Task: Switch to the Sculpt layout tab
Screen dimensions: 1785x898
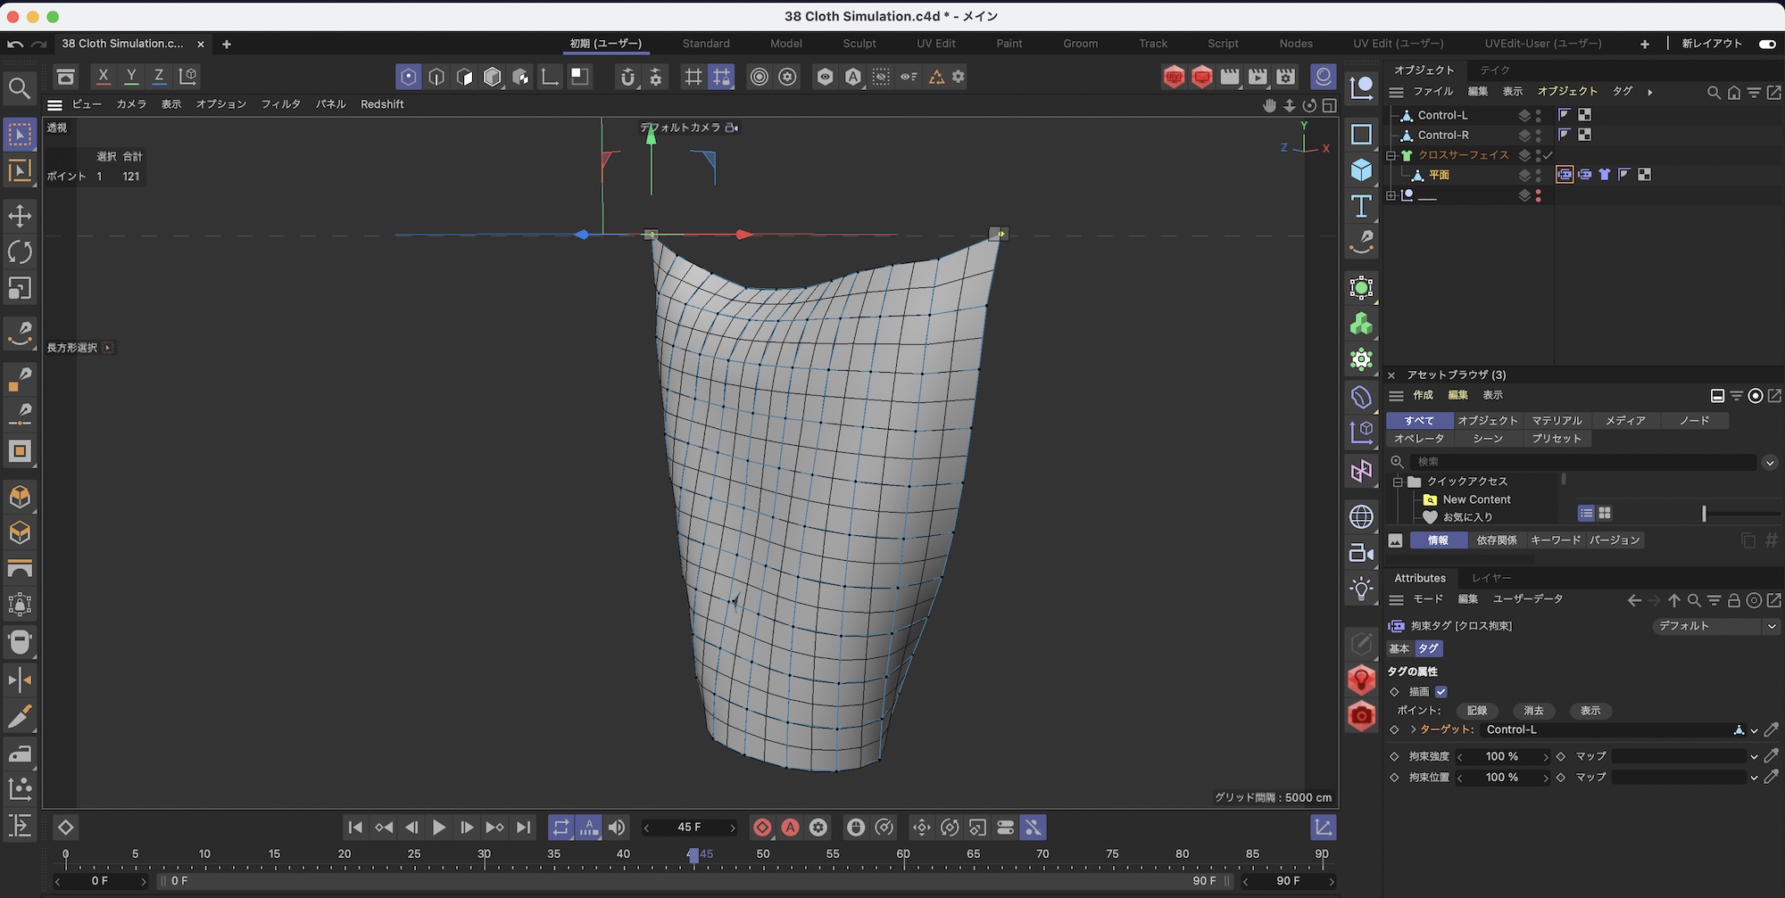Action: [x=859, y=44]
